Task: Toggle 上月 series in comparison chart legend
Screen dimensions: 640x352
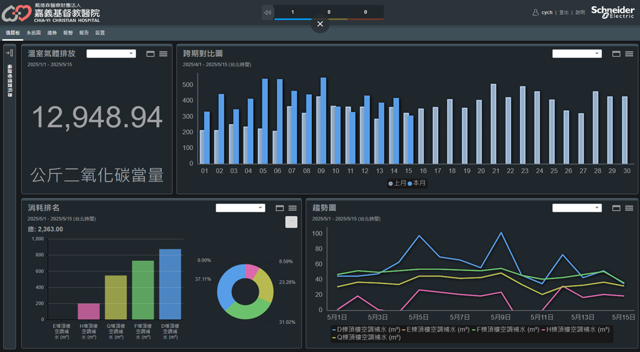Action: click(x=397, y=183)
